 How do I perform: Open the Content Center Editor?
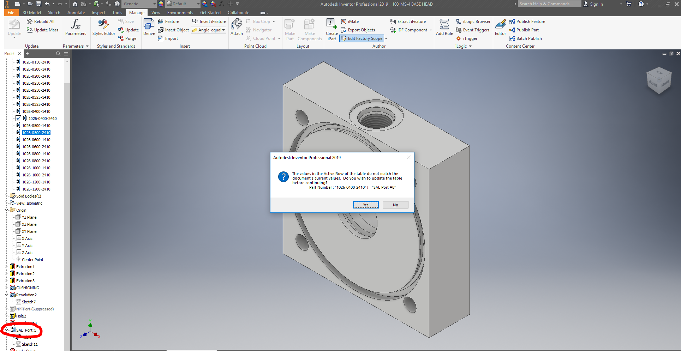(x=500, y=27)
